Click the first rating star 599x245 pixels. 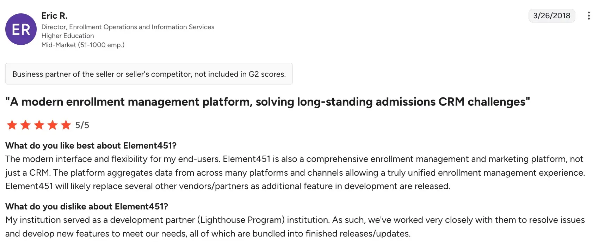12,125
